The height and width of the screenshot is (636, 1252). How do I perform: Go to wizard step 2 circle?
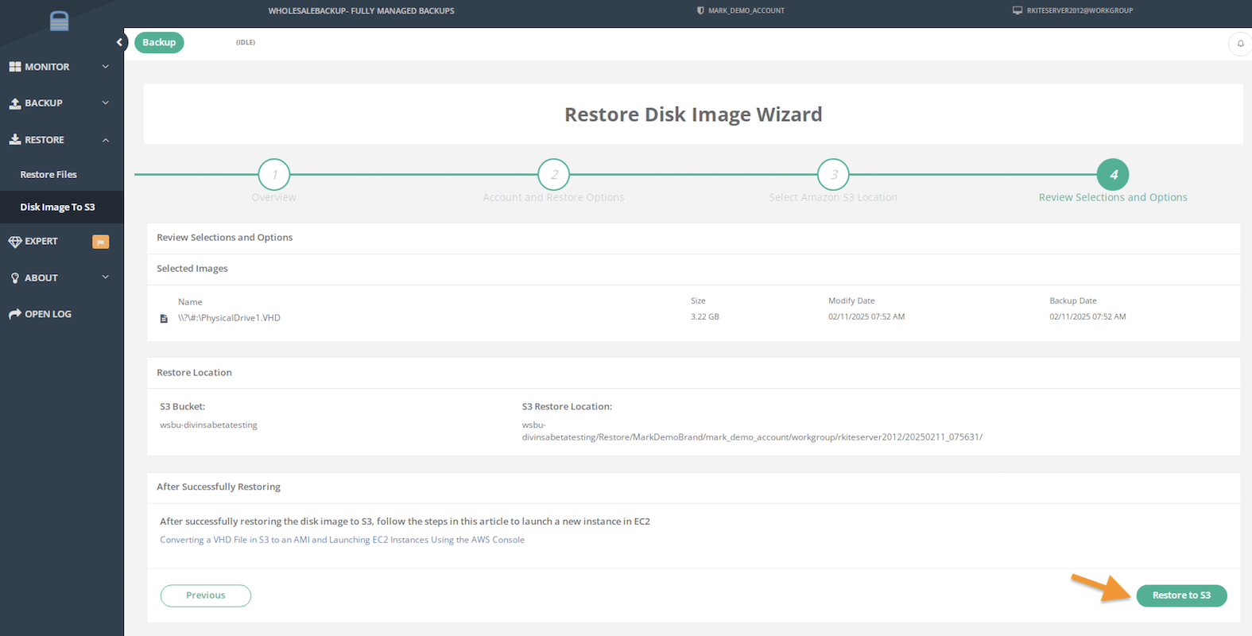[x=554, y=174]
